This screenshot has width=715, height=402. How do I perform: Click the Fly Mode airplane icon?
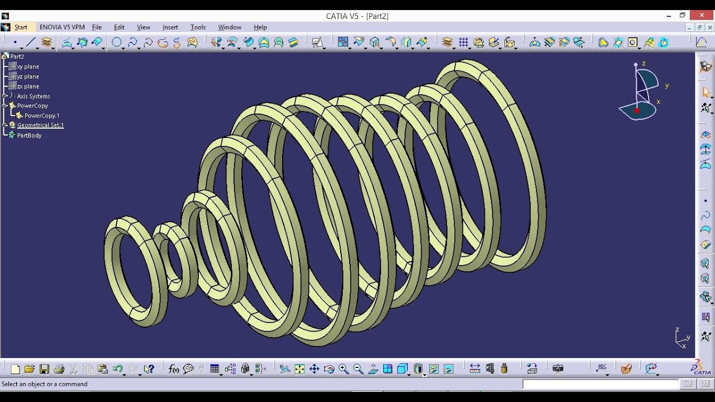point(285,369)
